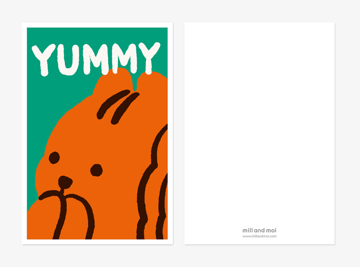Select the YUMMY postcard front image
The width and height of the screenshot is (360, 267).
tap(97, 133)
